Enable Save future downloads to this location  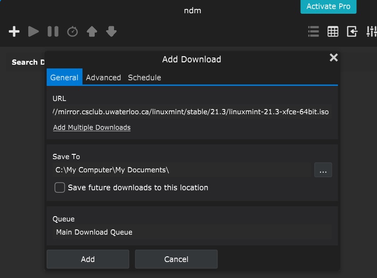[59, 187]
